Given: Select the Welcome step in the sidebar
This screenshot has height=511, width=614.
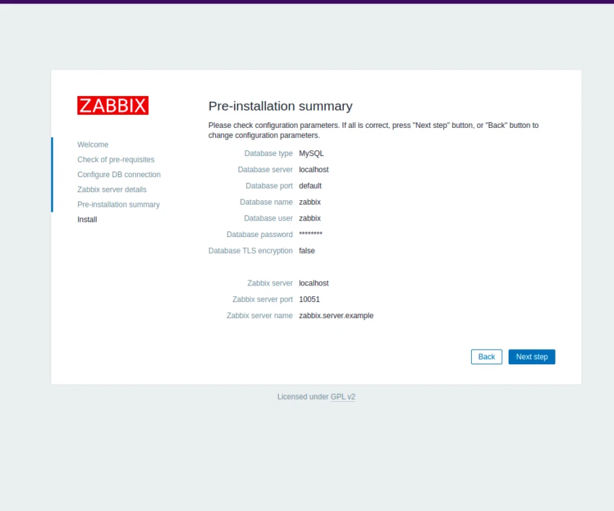Looking at the screenshot, I should [92, 145].
